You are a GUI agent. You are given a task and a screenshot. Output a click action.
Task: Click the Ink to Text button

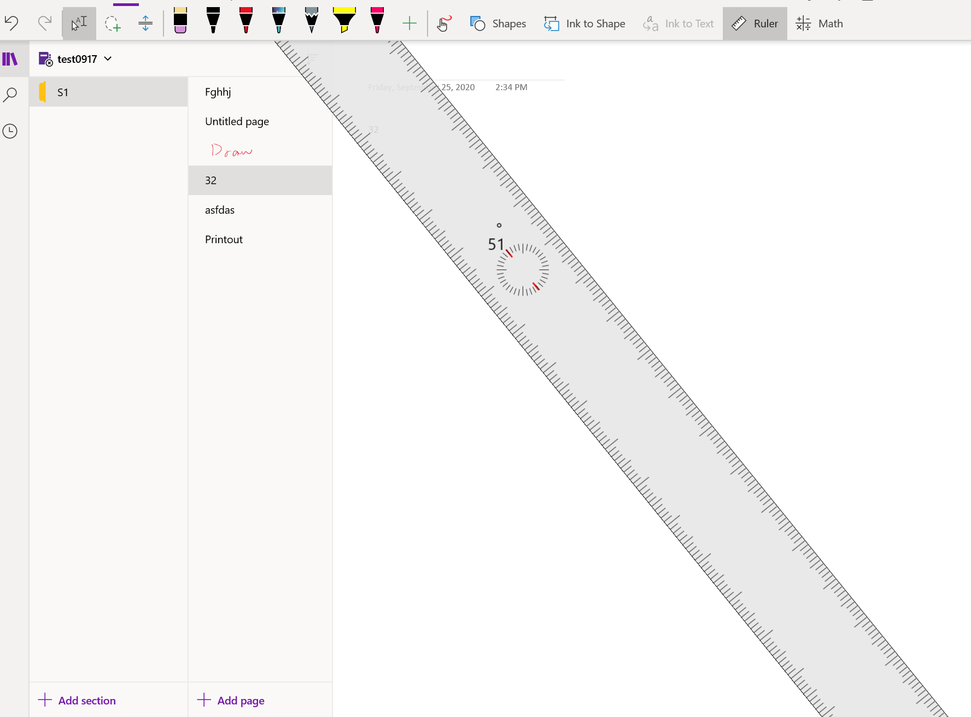pyautogui.click(x=678, y=23)
